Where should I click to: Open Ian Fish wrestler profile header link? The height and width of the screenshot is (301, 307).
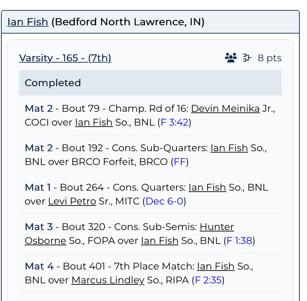tap(28, 22)
